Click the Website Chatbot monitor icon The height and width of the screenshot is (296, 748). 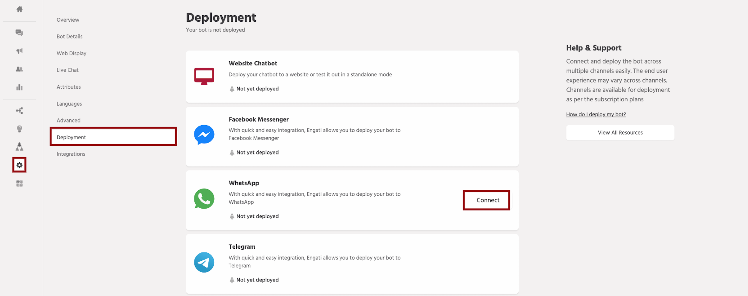tap(204, 76)
